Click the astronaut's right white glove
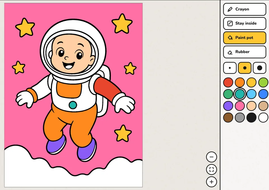Screen dimensions: 269x190 125,104
